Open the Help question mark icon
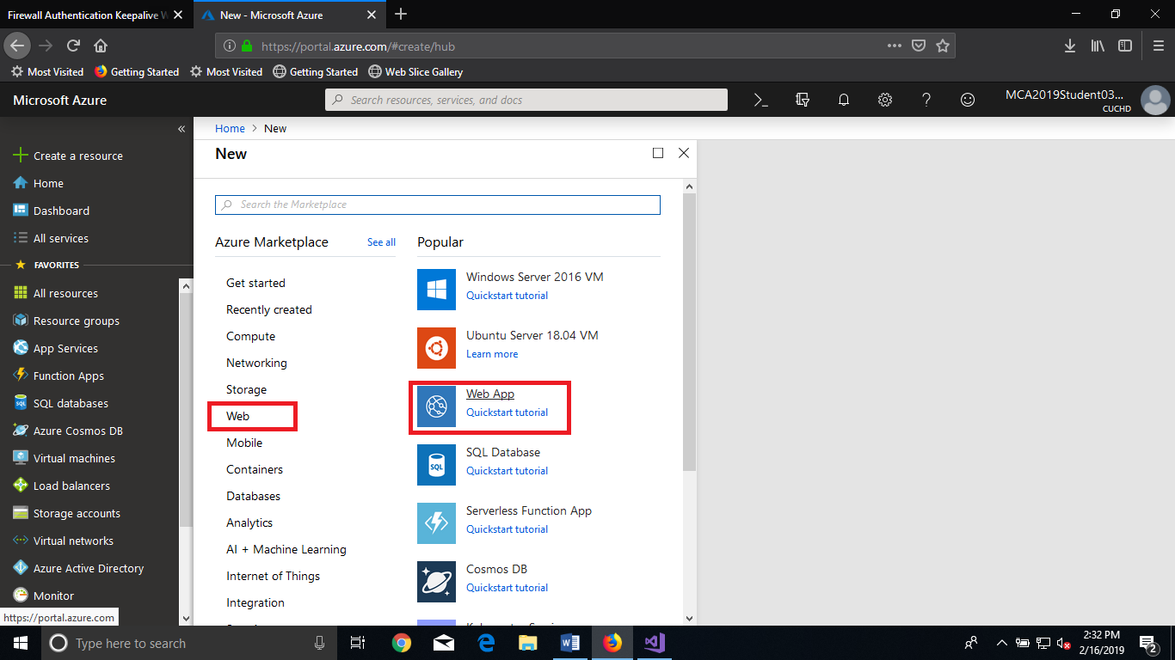1175x660 pixels. [926, 100]
